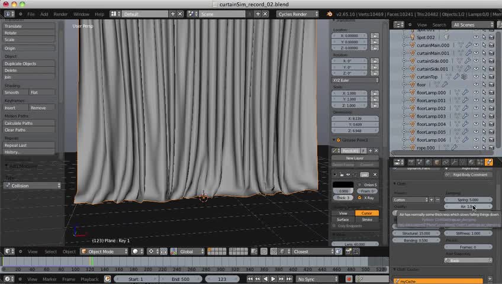Open the Help menu
This screenshot has width=502, height=284.
tap(99, 14)
